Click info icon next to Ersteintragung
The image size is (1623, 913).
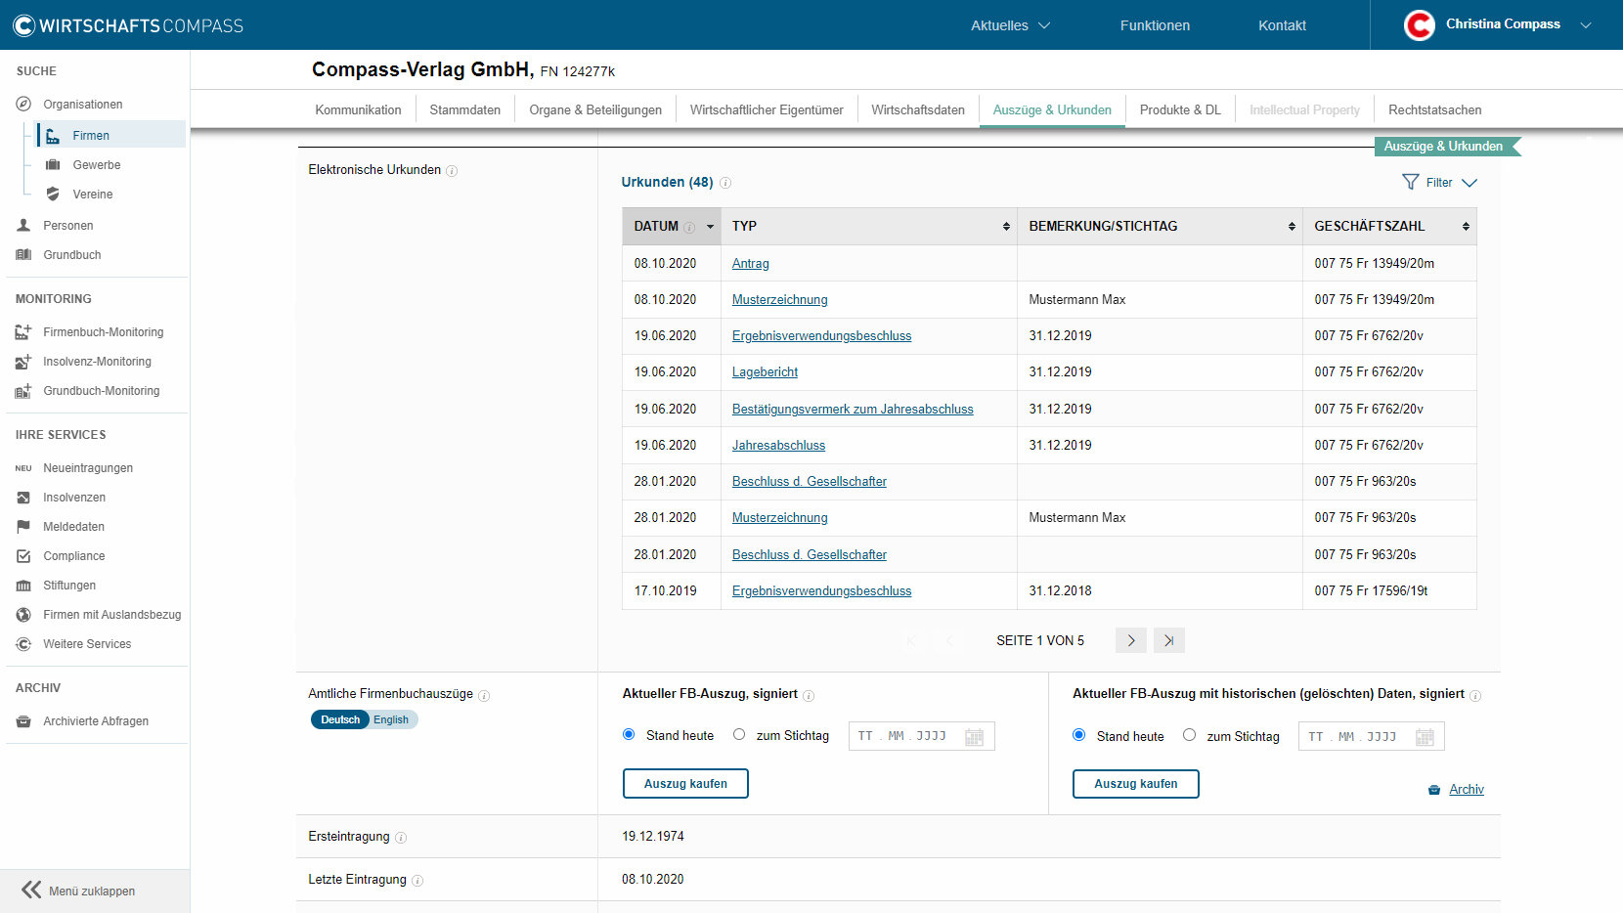click(401, 838)
